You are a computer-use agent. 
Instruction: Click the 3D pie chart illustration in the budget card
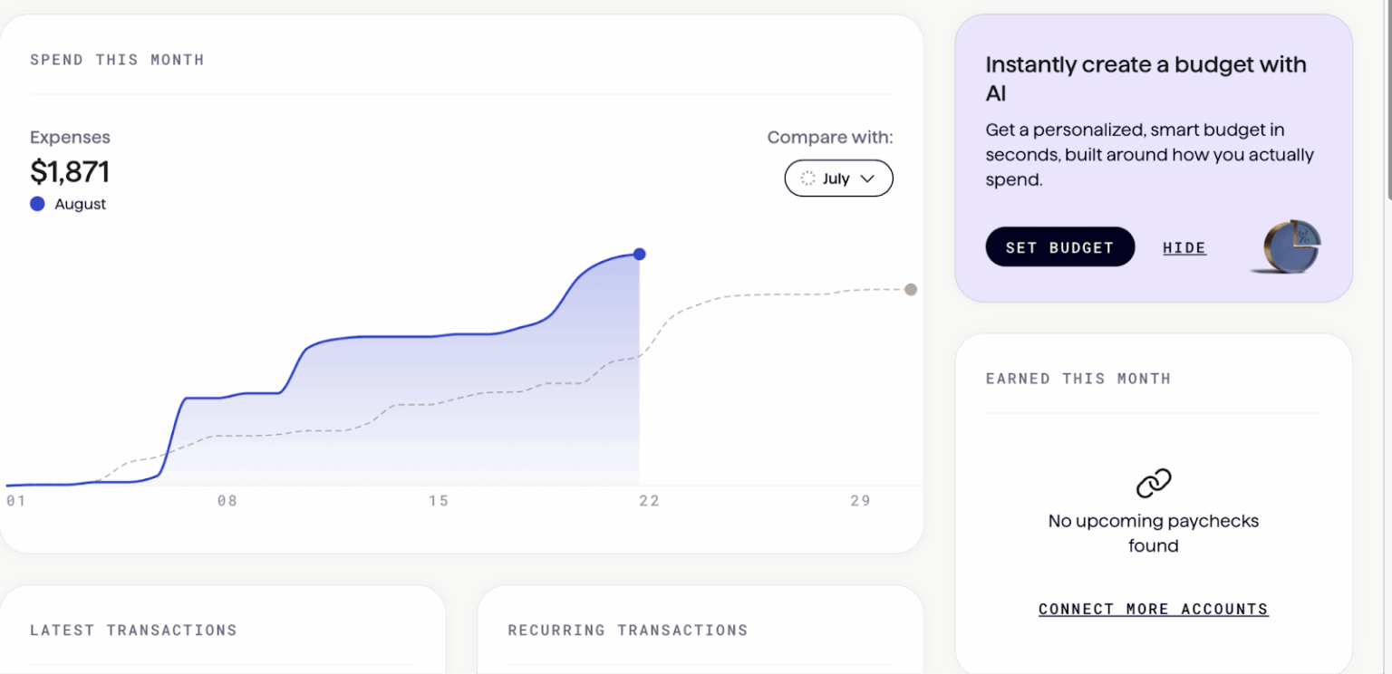click(x=1290, y=246)
